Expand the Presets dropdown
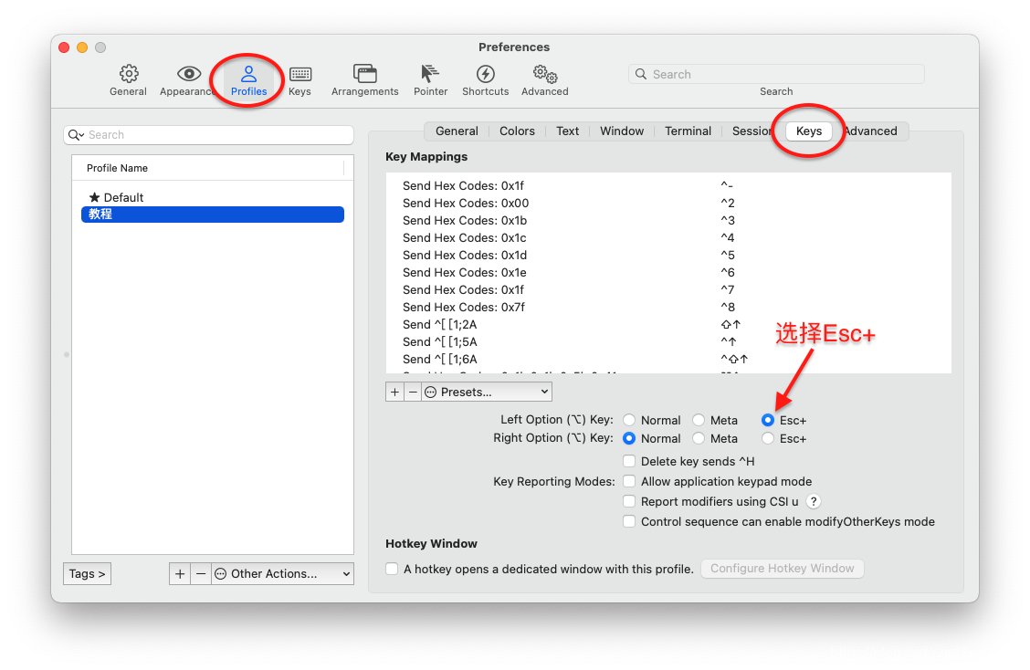Screen dimensions: 1030x670 487,392
